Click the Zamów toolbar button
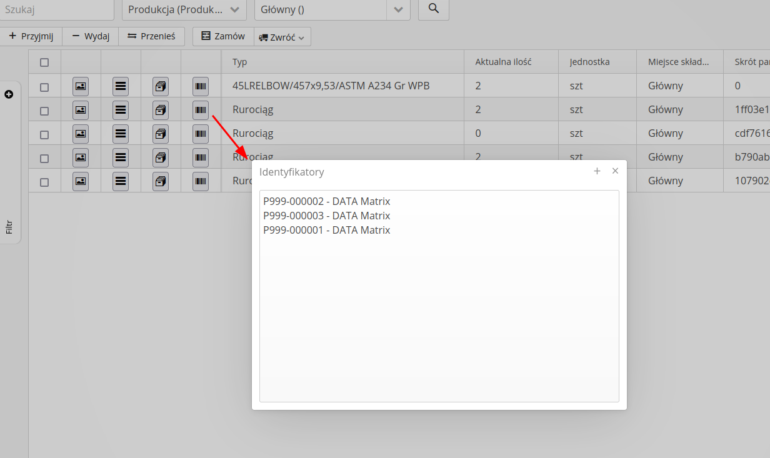The image size is (770, 458). click(x=223, y=36)
